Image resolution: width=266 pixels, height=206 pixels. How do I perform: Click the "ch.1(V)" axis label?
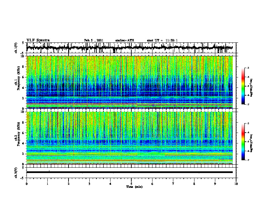click(16, 48)
